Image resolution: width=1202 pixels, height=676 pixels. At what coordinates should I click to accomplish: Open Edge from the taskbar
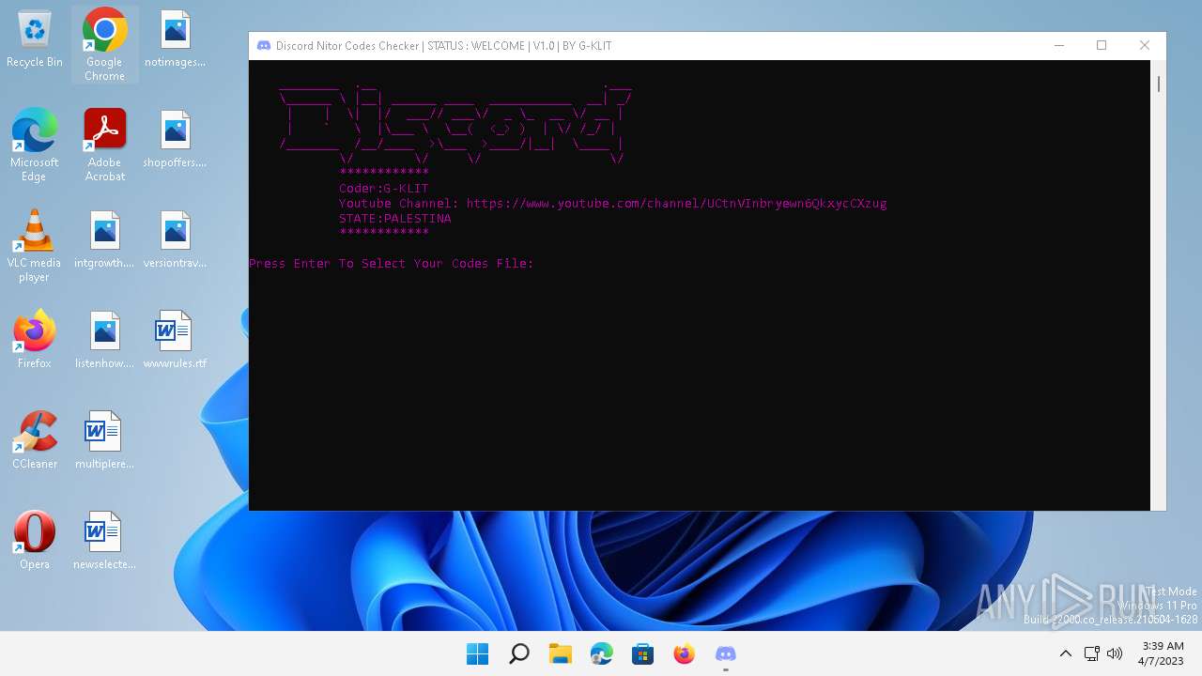[602, 653]
